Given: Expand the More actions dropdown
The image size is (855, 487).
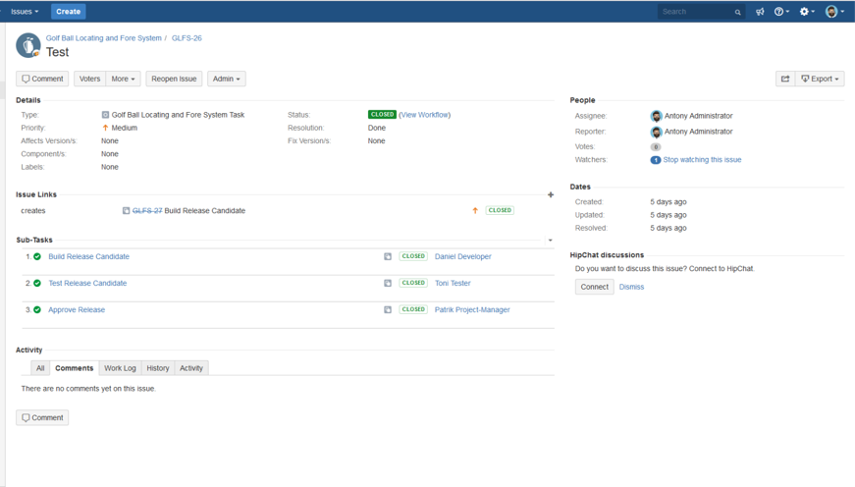Looking at the screenshot, I should [123, 79].
